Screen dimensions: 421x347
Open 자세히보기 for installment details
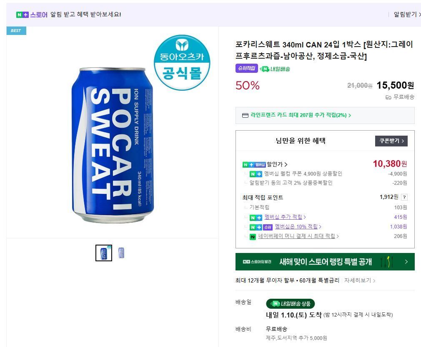coord(359,280)
